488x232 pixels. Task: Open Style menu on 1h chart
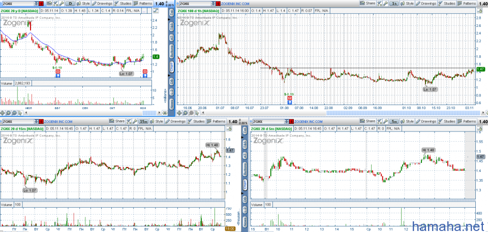(407, 4)
